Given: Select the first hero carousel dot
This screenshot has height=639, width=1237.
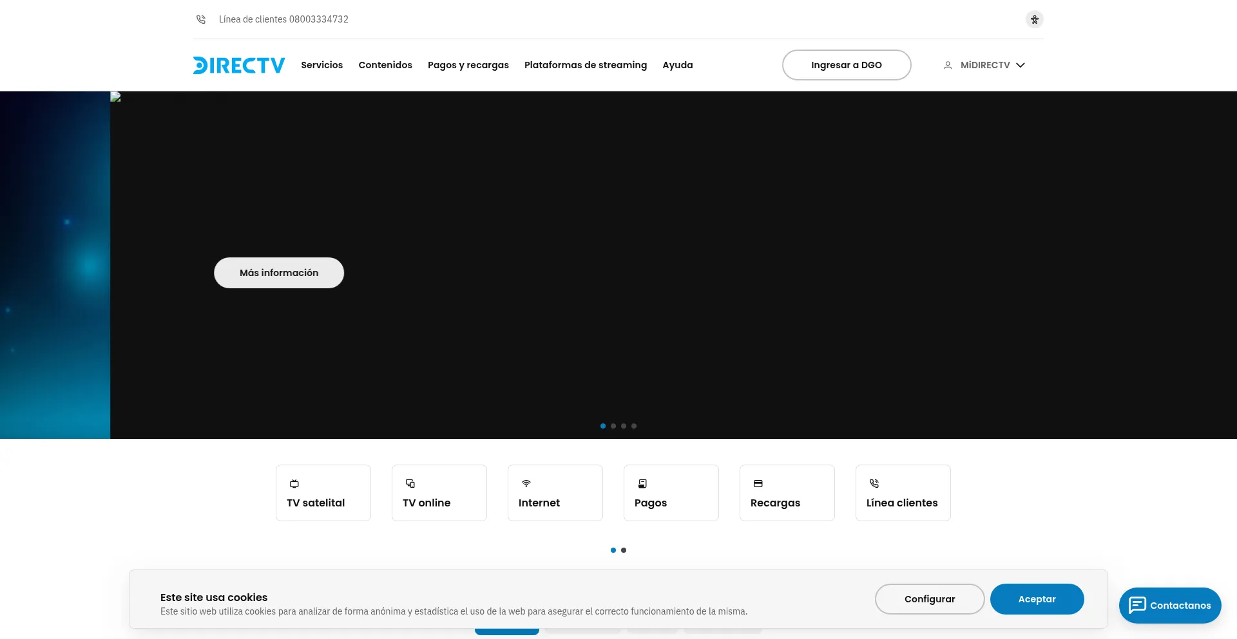Looking at the screenshot, I should (603, 426).
